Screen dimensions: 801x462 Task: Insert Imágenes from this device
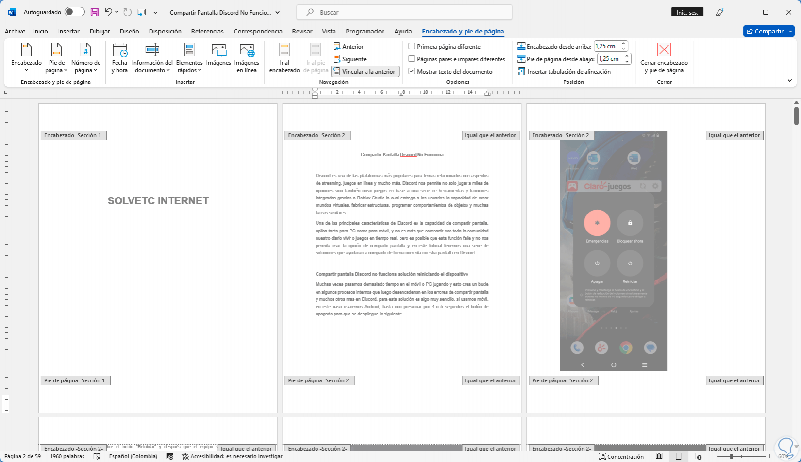click(218, 55)
